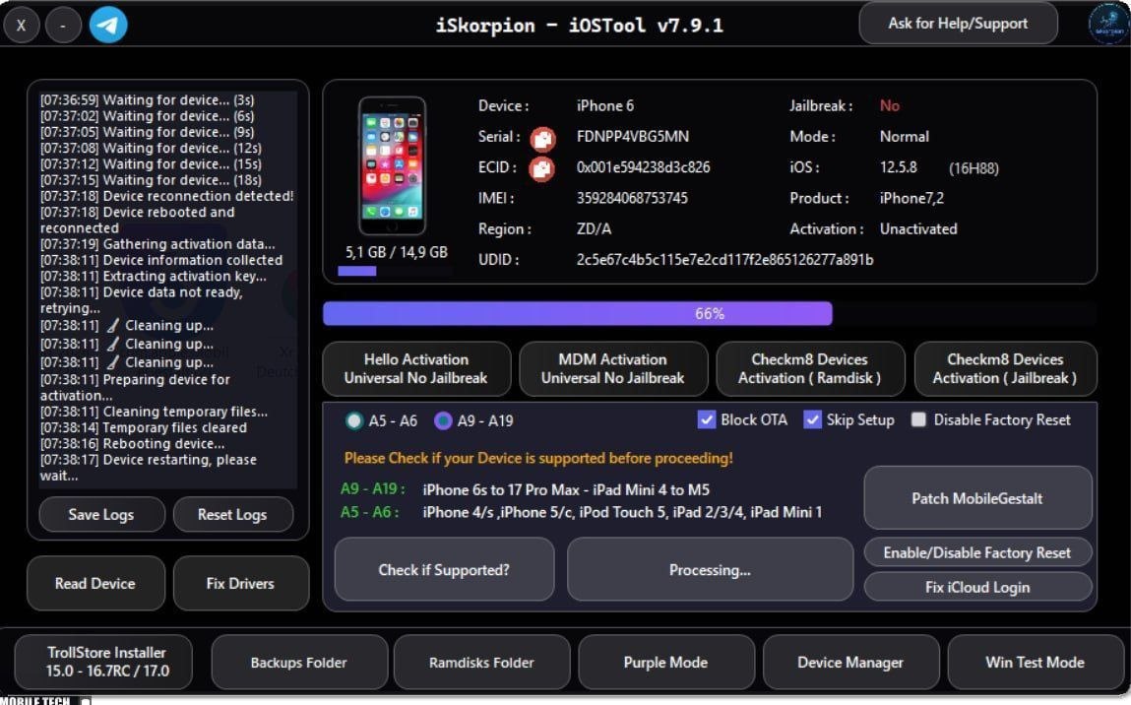
Task: Click the Region value ZD/A
Action: click(594, 228)
